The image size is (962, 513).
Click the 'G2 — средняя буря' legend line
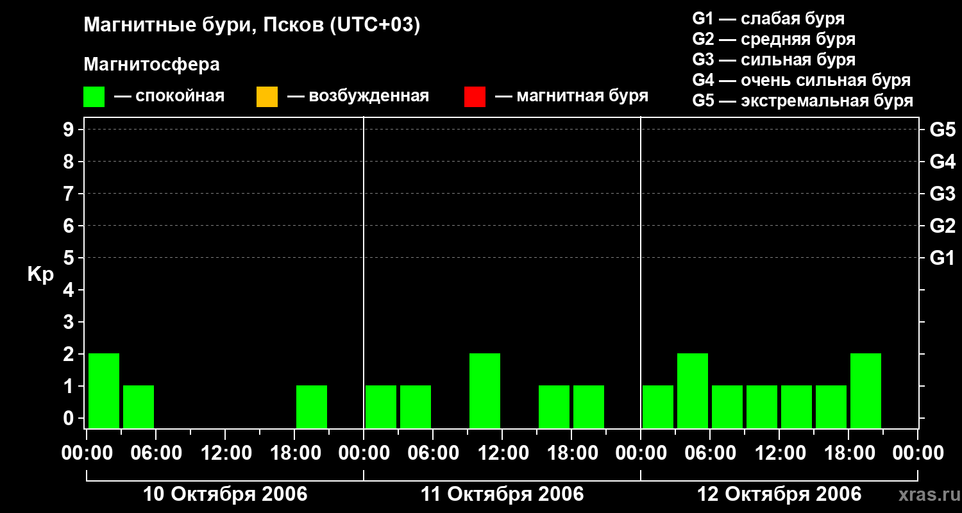774,39
